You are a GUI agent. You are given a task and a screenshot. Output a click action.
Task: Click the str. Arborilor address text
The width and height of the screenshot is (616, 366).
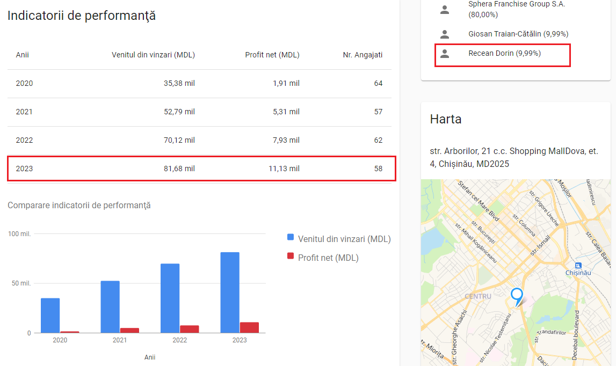click(x=514, y=157)
